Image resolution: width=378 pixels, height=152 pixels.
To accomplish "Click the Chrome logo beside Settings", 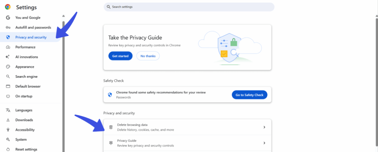I will (x=8, y=7).
